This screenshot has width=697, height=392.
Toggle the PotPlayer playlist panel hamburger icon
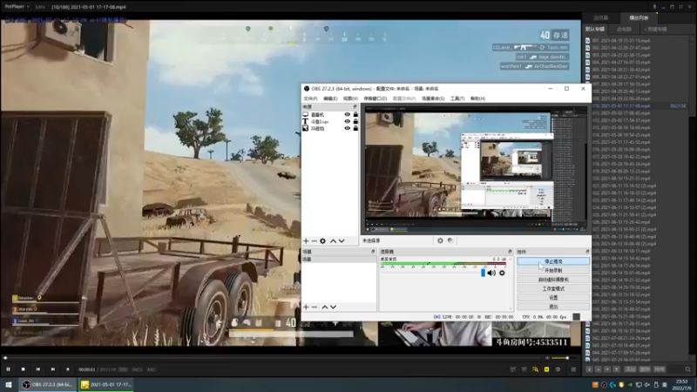point(573,369)
